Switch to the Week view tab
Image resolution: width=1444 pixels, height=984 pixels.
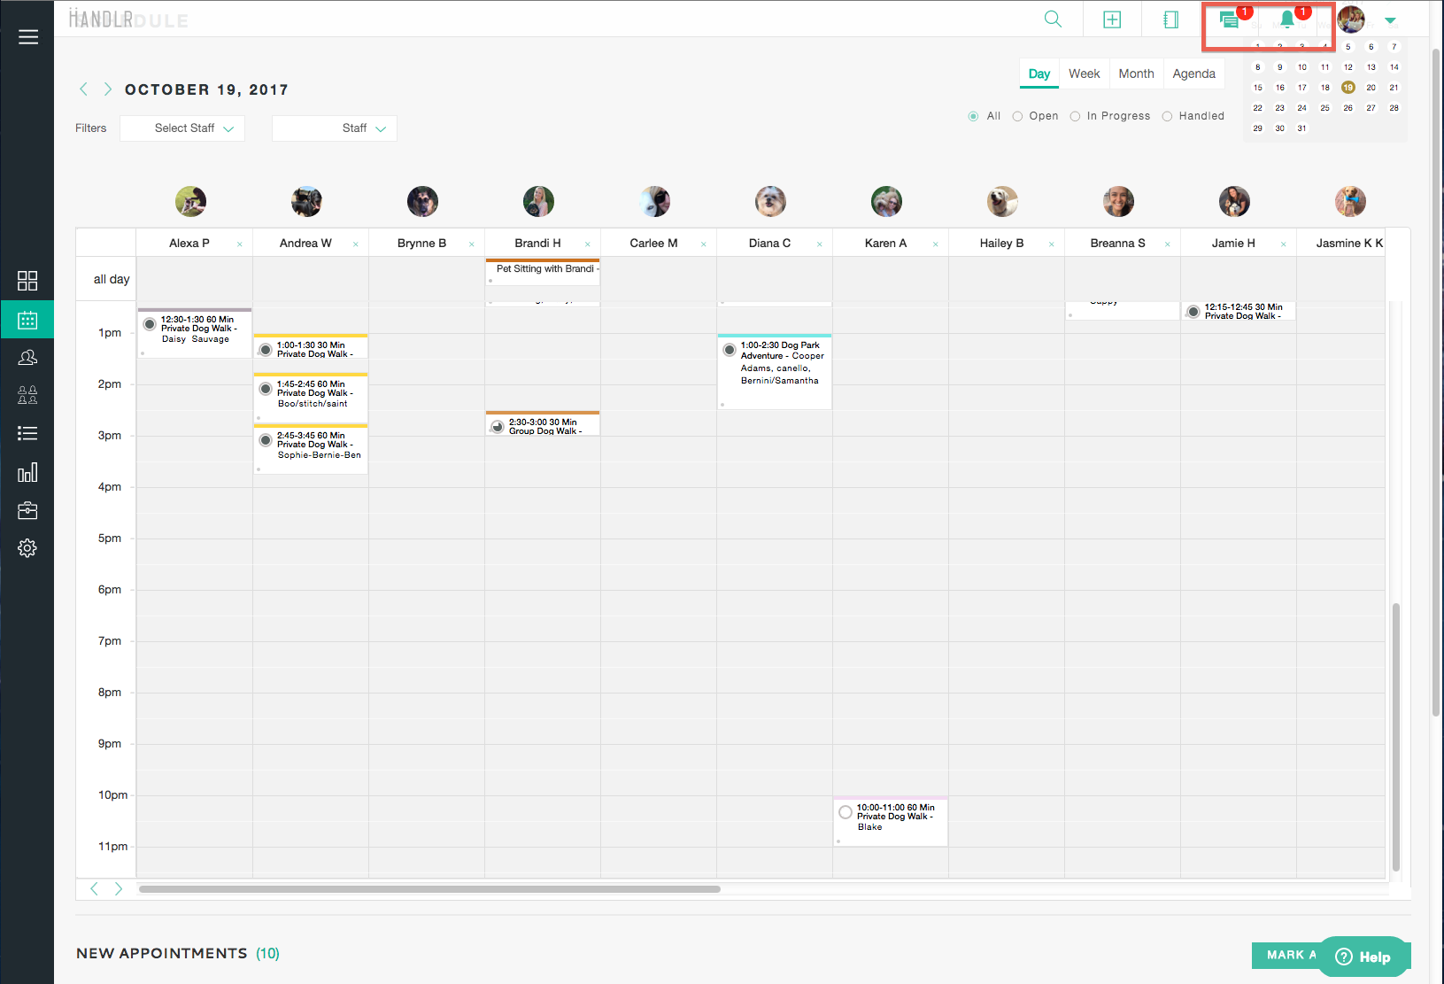(x=1084, y=74)
